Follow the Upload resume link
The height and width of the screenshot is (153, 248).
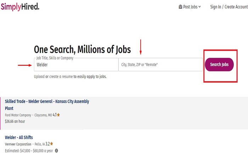[39, 76]
